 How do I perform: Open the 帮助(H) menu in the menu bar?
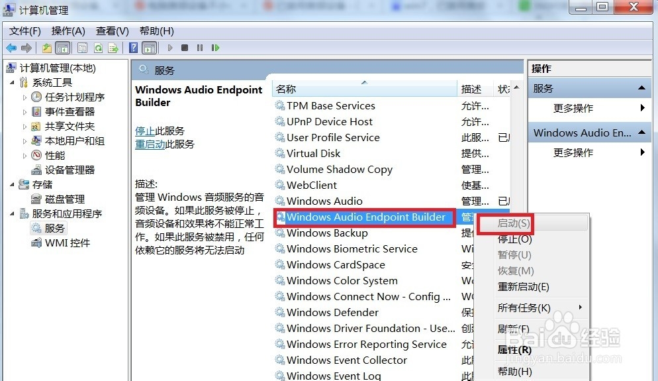pyautogui.click(x=156, y=31)
